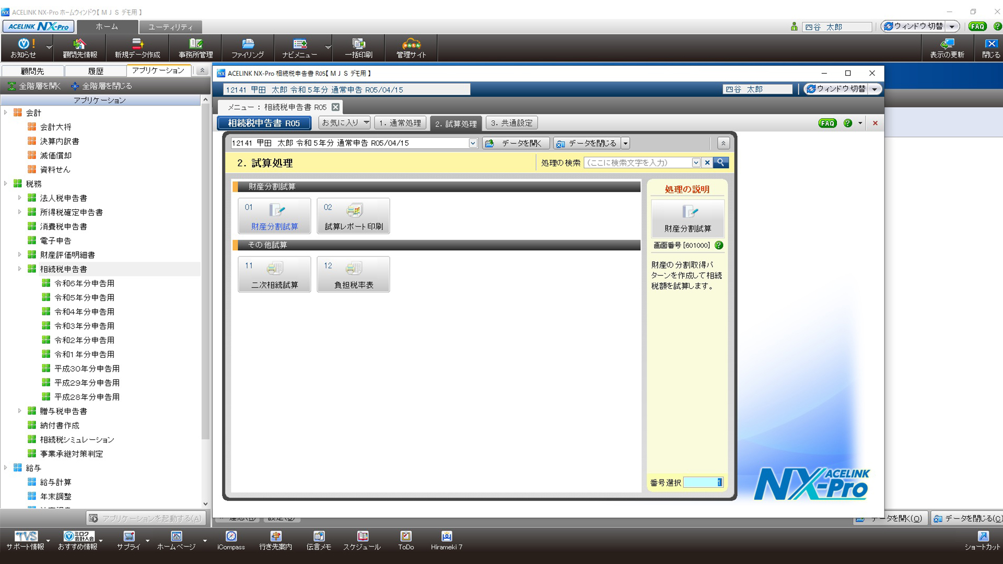This screenshot has height=564, width=1003.
Task: Clear the 処理の検索 field
Action: 707,162
